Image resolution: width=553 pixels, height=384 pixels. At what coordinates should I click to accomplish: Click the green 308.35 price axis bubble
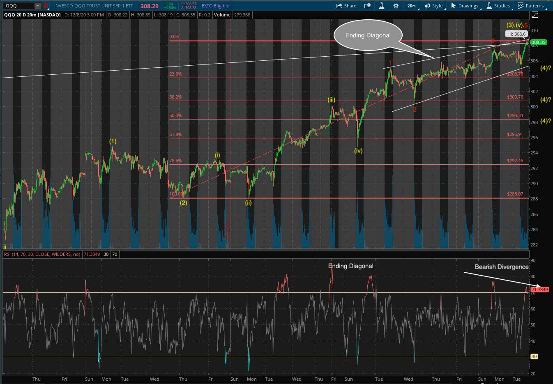(538, 42)
